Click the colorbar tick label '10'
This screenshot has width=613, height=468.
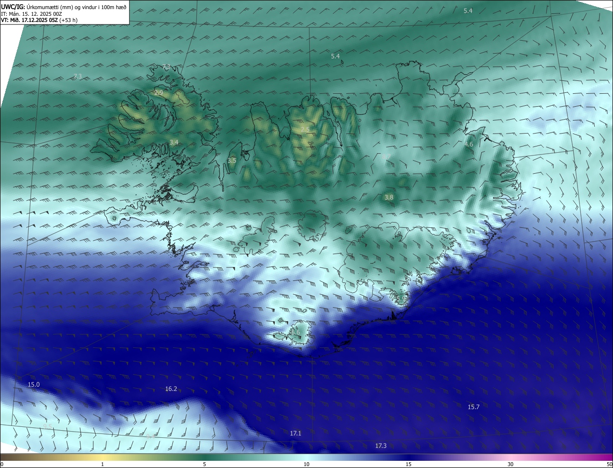tap(306, 464)
